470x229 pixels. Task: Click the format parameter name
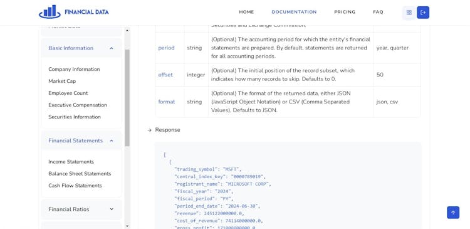(166, 102)
